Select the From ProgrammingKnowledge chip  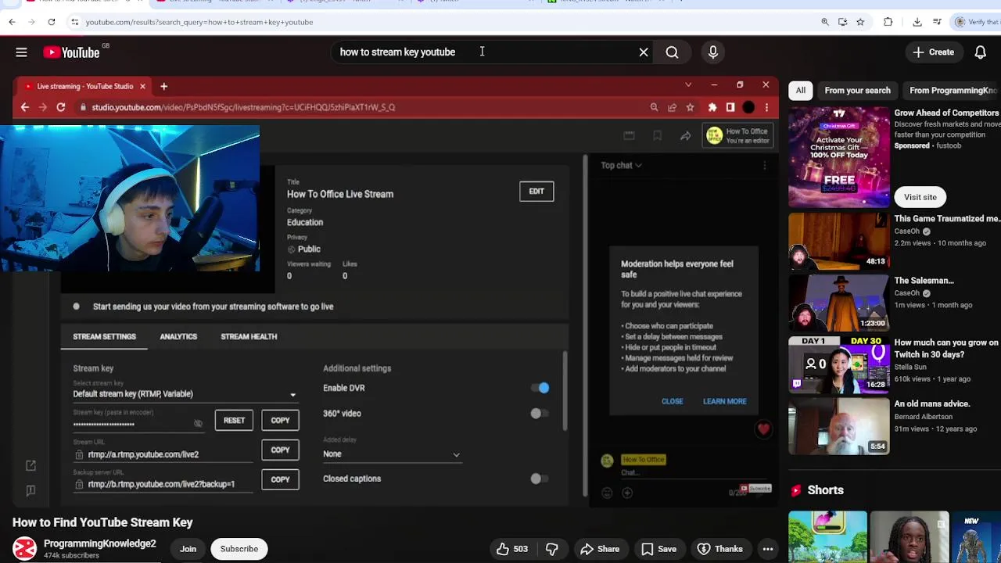(x=953, y=91)
